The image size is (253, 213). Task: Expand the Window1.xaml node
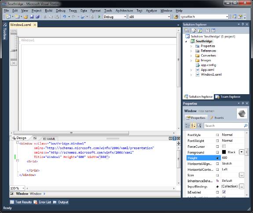[191, 75]
